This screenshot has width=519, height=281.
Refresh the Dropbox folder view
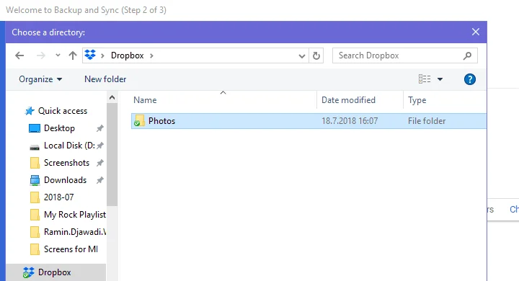click(x=316, y=55)
